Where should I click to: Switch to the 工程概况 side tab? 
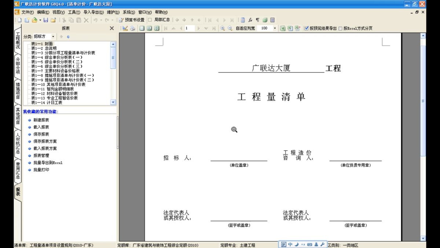(18, 41)
